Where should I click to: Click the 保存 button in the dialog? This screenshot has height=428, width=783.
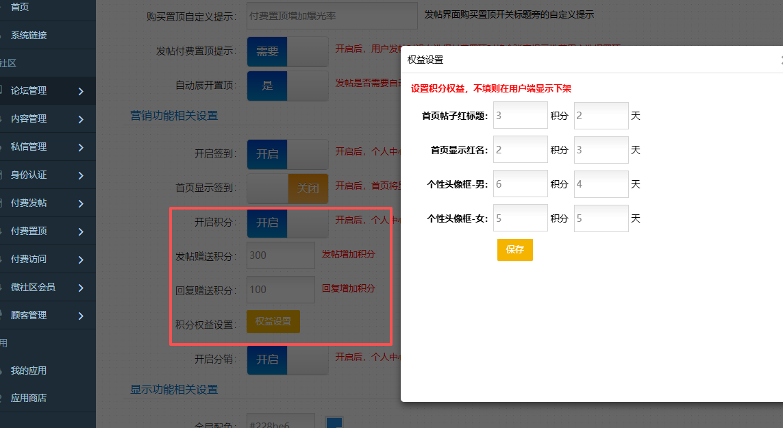pos(514,250)
